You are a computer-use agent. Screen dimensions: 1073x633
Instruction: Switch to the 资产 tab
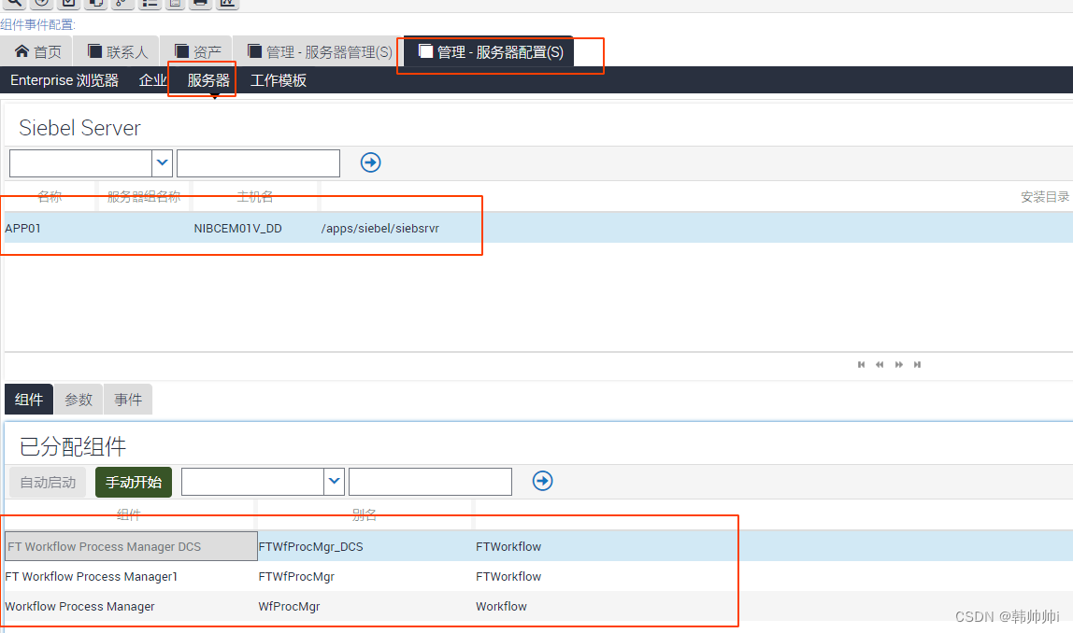[198, 52]
